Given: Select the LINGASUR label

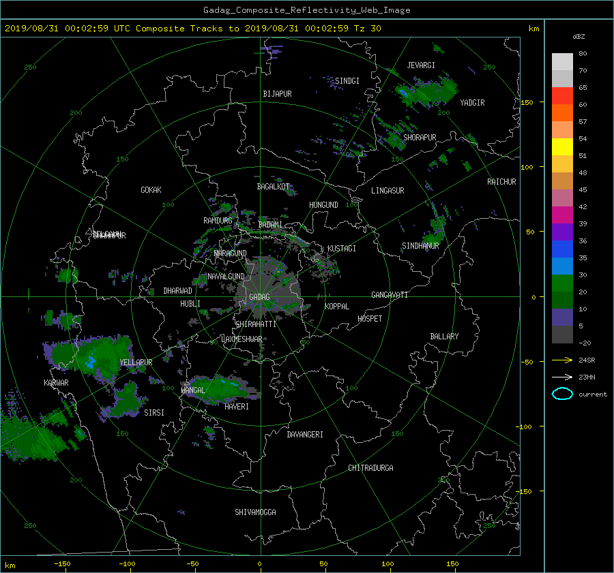Looking at the screenshot, I should click(388, 191).
